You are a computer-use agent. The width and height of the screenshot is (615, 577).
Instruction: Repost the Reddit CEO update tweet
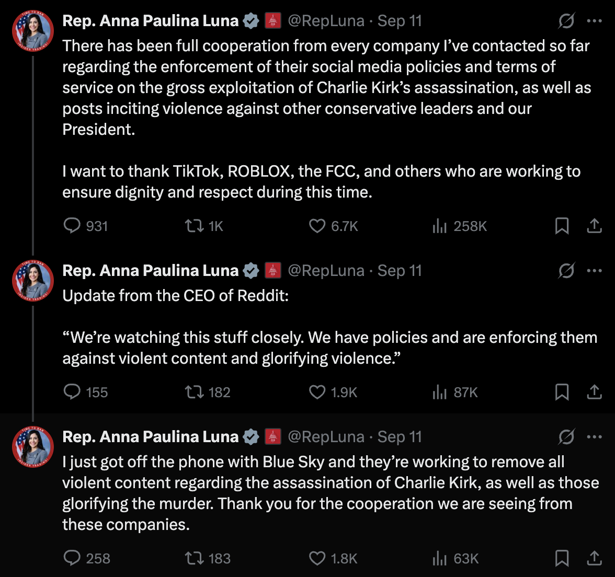pyautogui.click(x=194, y=392)
